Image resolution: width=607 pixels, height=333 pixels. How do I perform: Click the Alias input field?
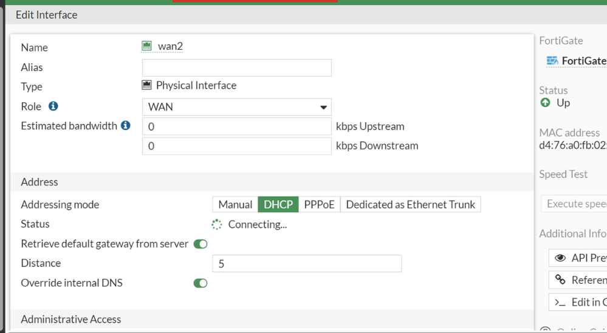236,67
